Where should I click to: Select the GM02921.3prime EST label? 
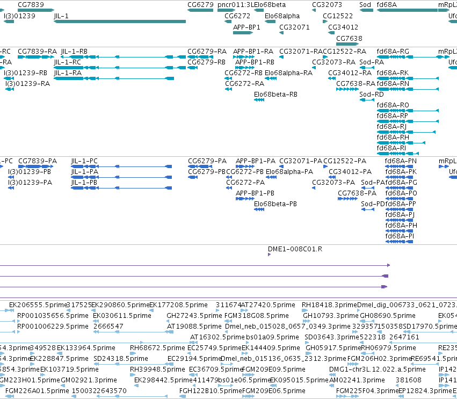click(89, 380)
